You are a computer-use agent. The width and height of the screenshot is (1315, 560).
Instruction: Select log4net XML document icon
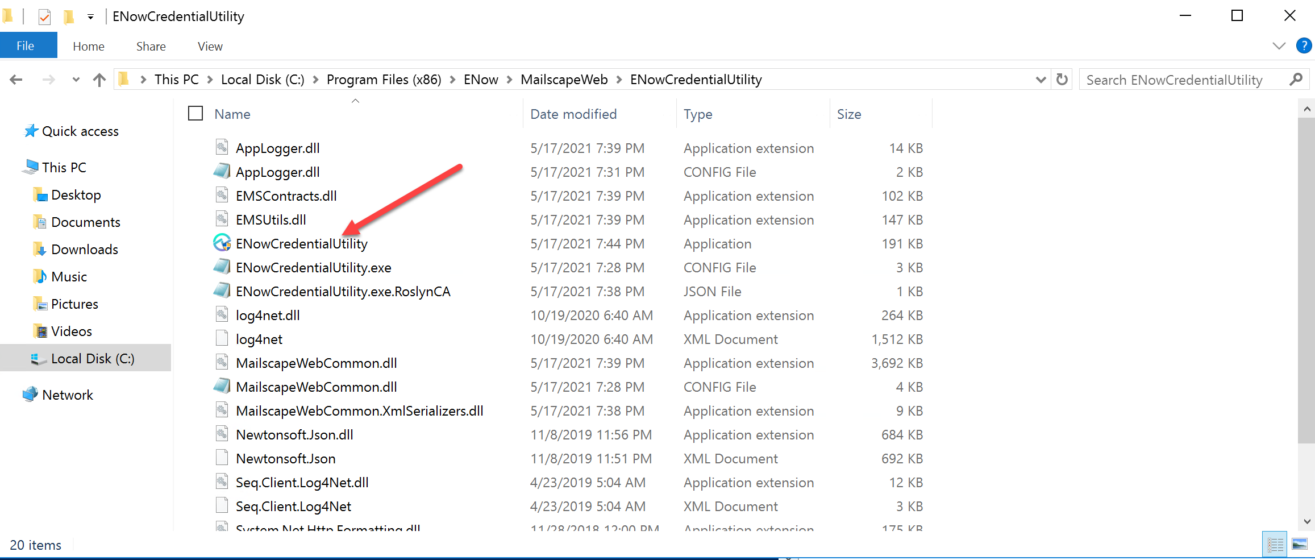[222, 338]
